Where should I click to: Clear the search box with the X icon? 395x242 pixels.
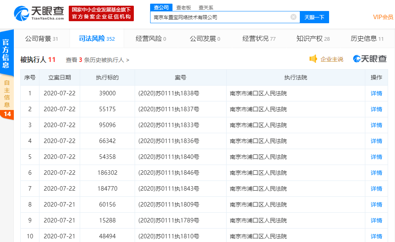coord(293,17)
